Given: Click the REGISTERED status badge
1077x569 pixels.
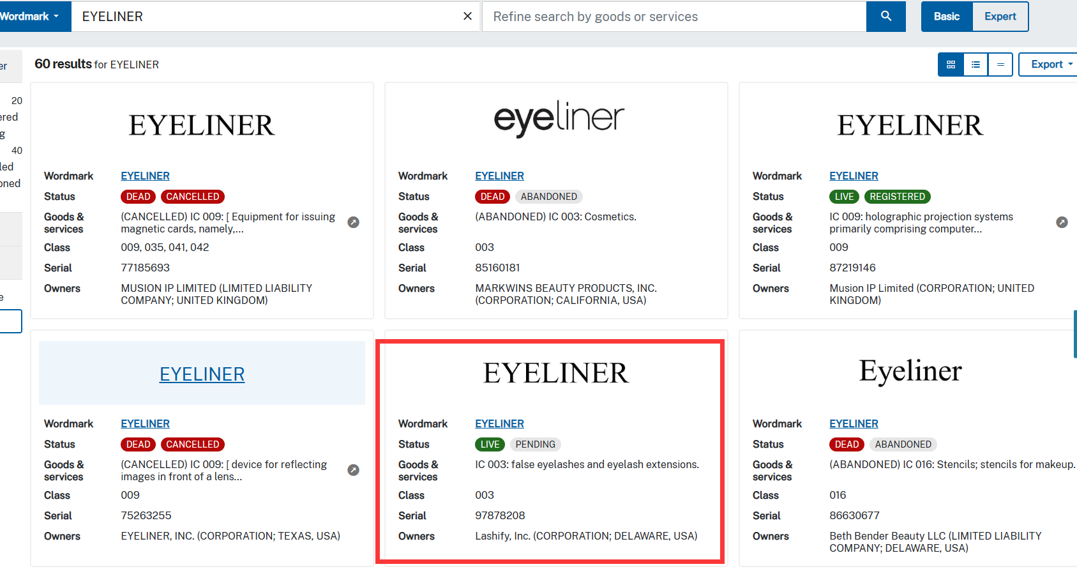Looking at the screenshot, I should pos(897,197).
